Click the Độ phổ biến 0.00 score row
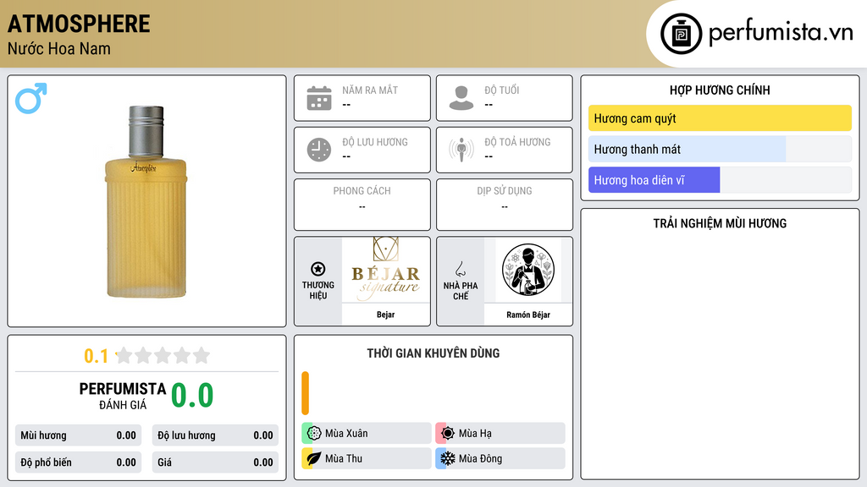The image size is (867, 487). [78, 462]
